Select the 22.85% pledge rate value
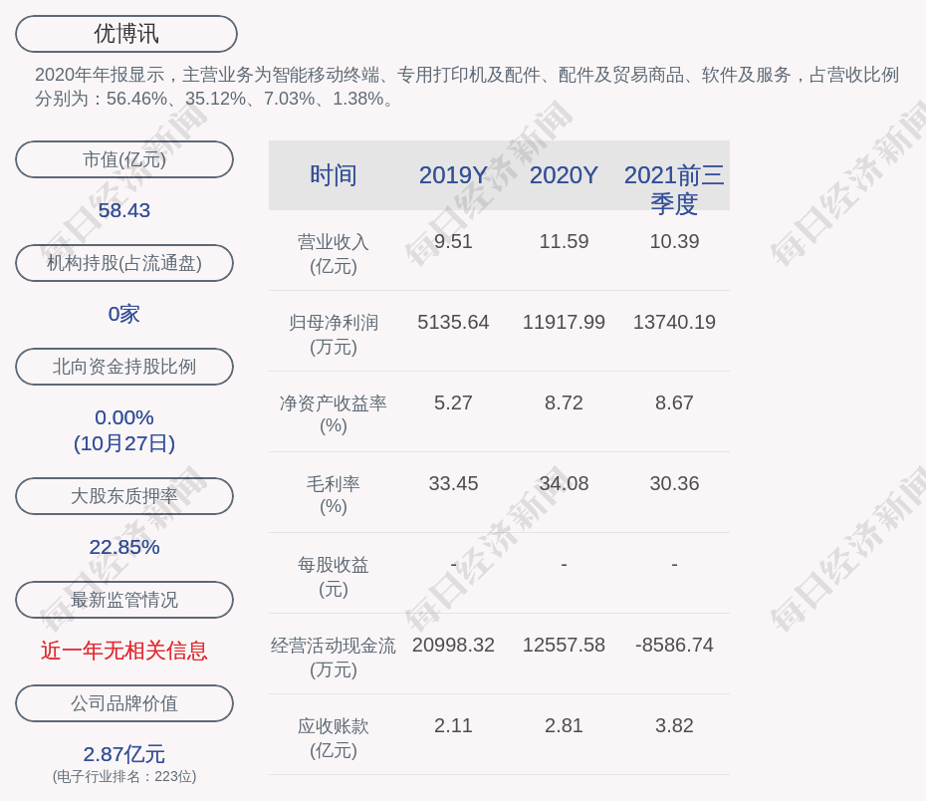926x801 pixels. [124, 547]
